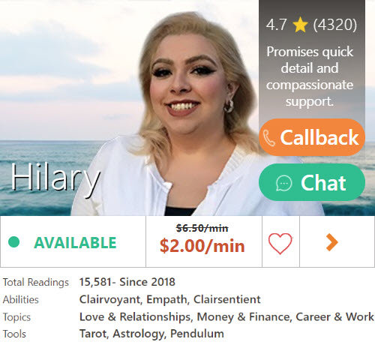The height and width of the screenshot is (351, 375).
Task: Click the Tarot, Astrology, Pendulum tools line
Action: tap(151, 334)
